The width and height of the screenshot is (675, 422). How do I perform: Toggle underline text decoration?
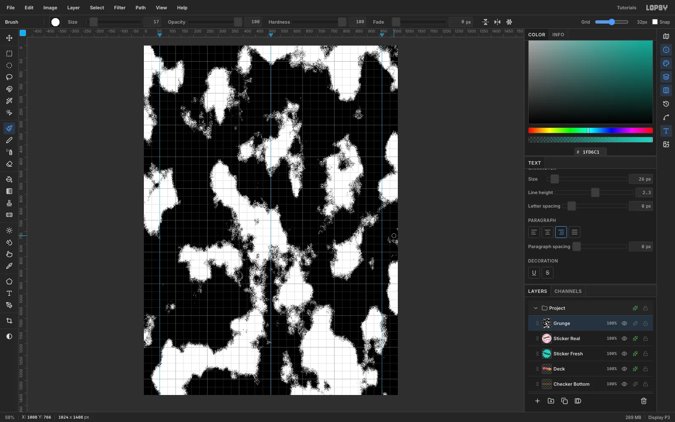[x=534, y=273]
